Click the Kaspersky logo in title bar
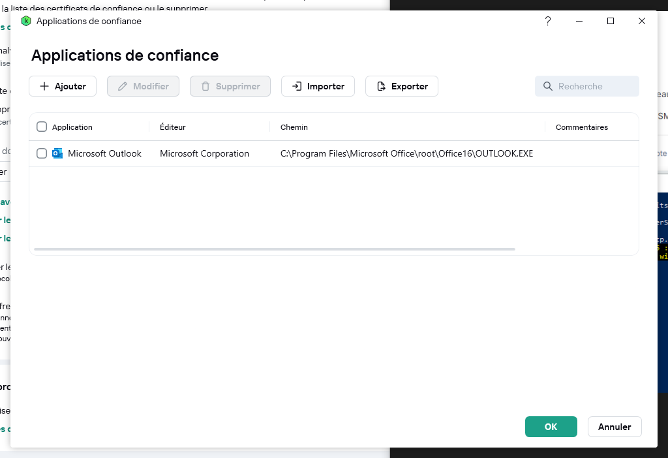Image resolution: width=668 pixels, height=458 pixels. [26, 21]
